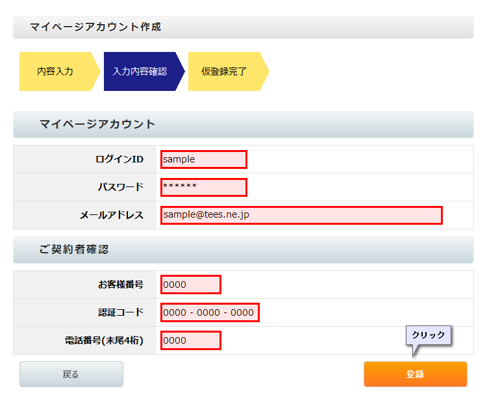Click the お客様番号 field
487x406 pixels.
191,285
